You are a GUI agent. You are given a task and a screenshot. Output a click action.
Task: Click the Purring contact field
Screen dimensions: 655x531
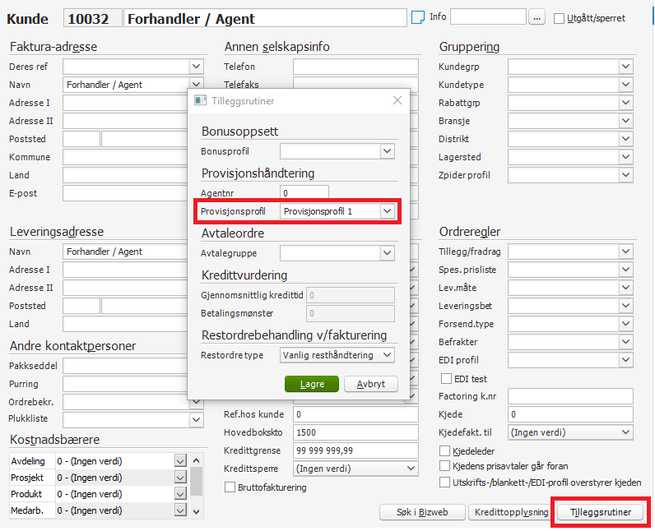pos(125,384)
